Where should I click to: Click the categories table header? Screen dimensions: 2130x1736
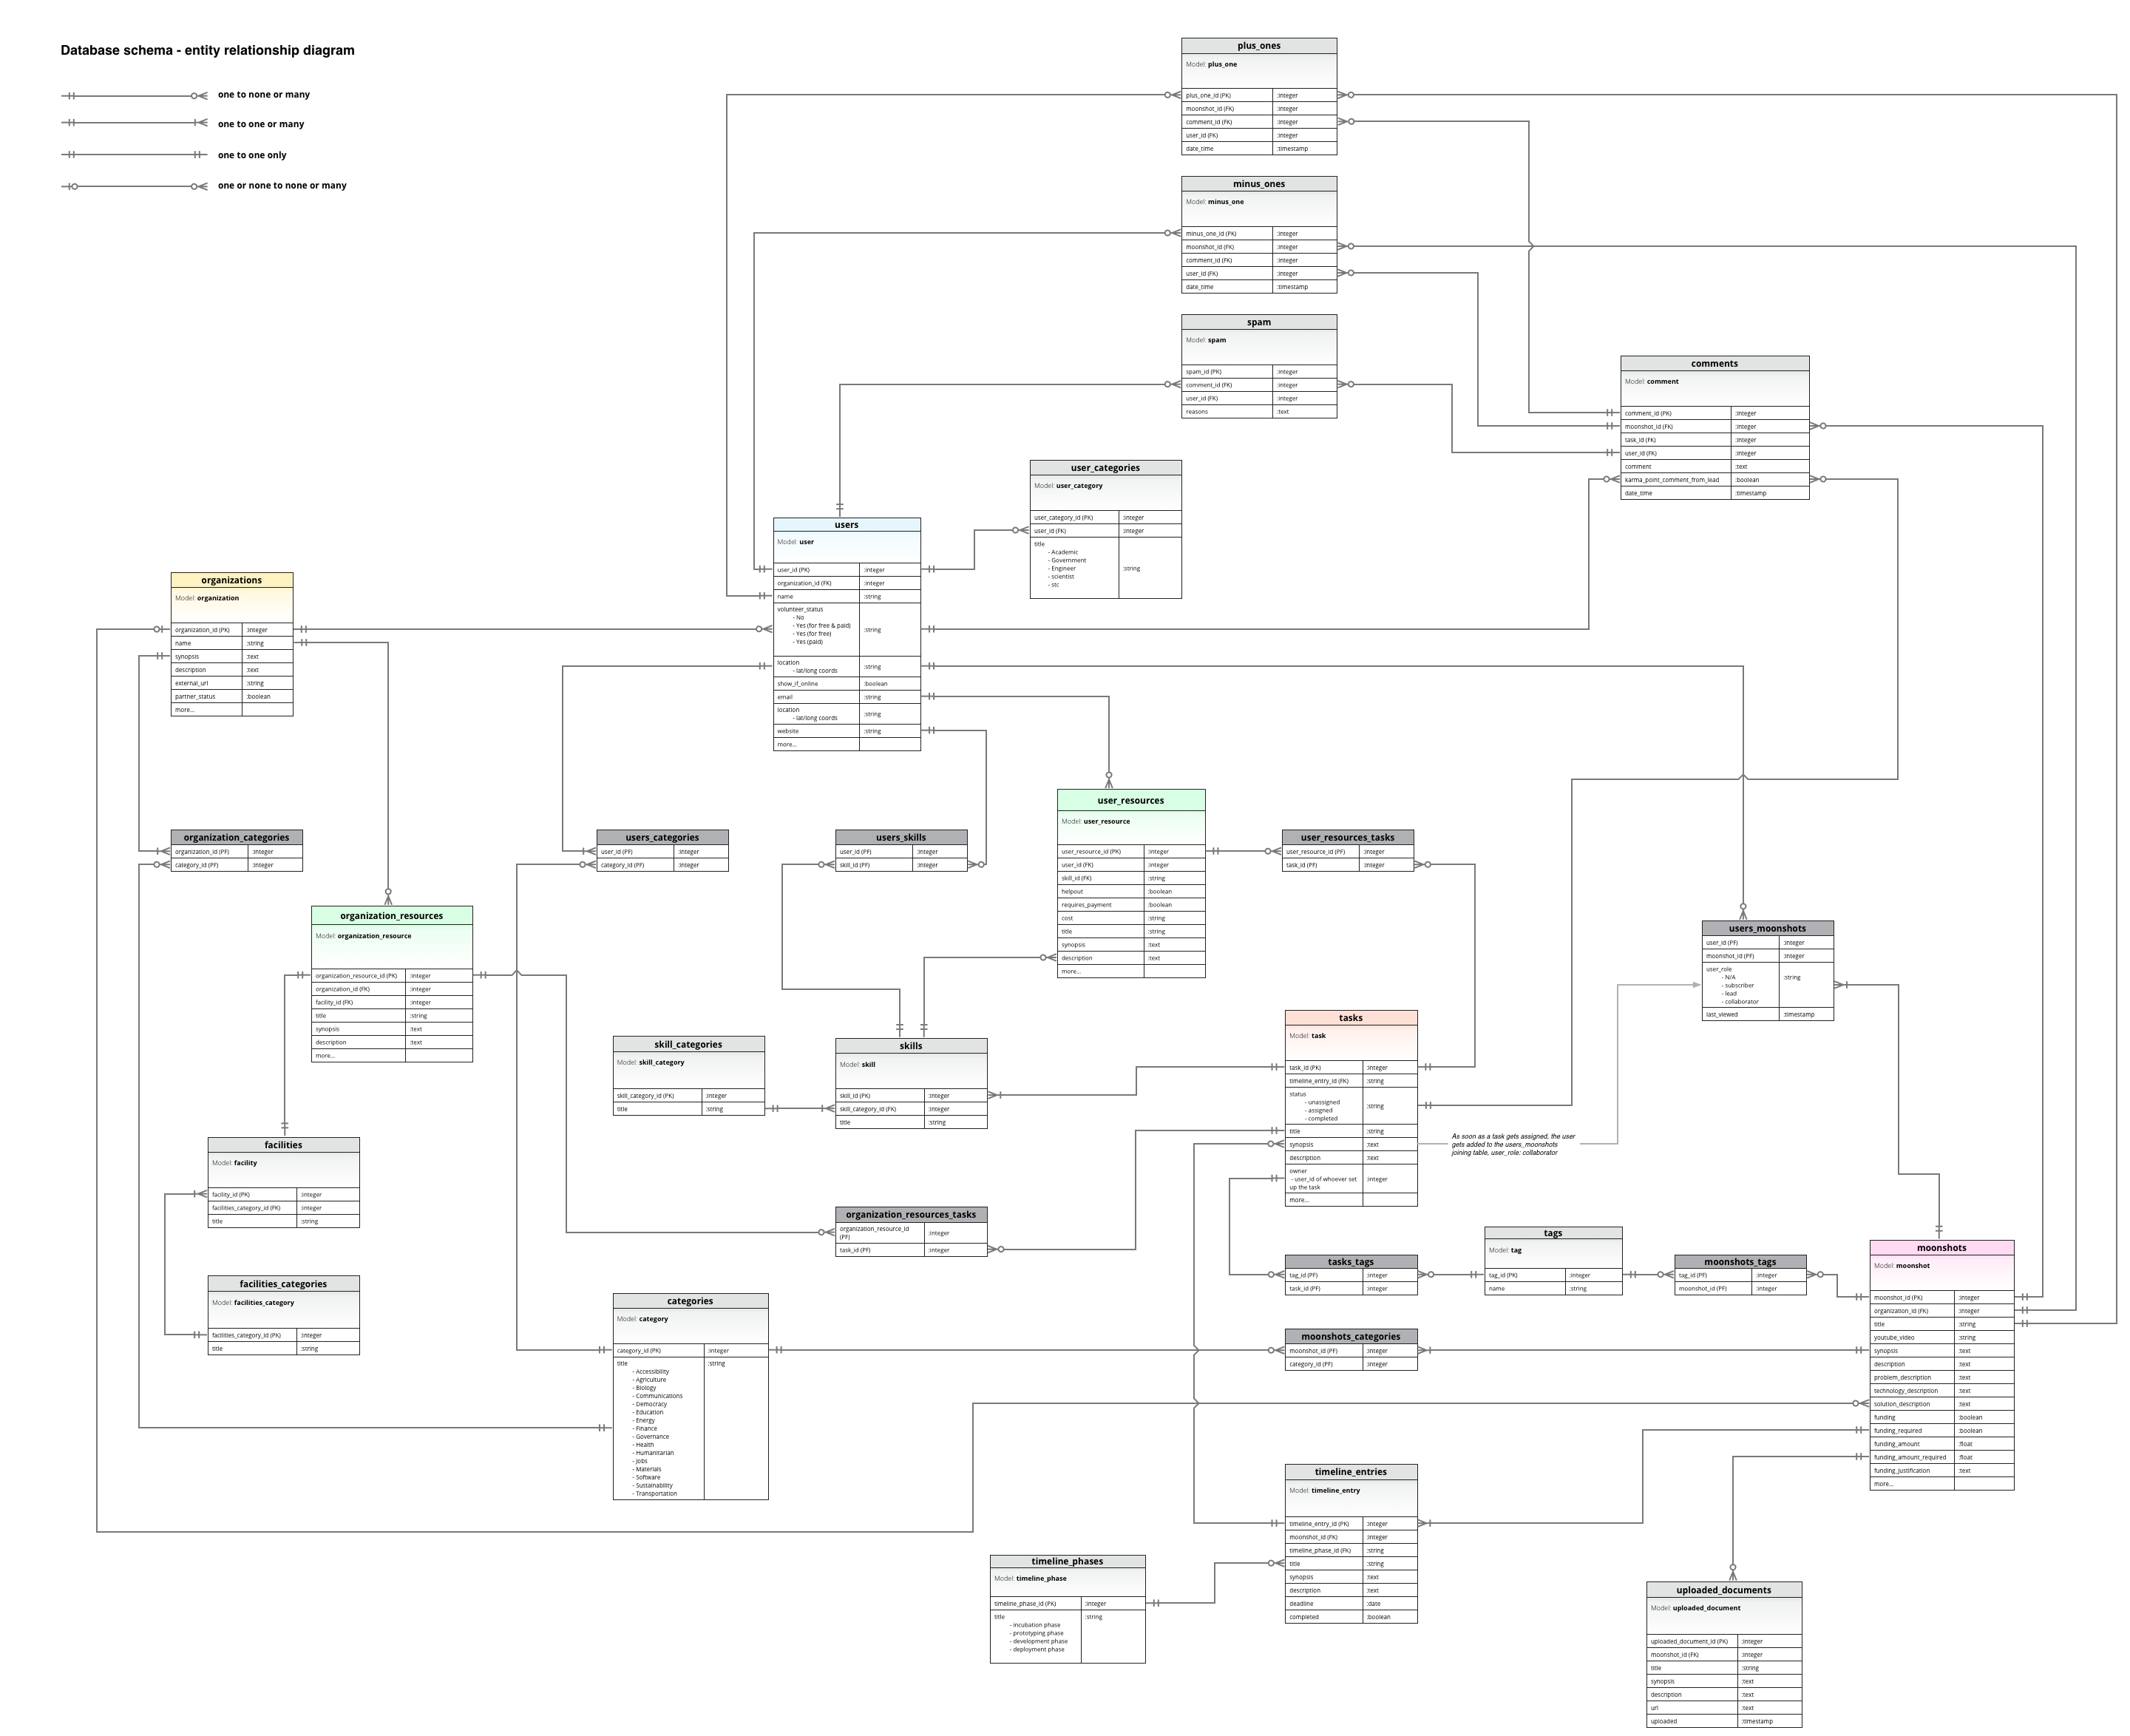690,1301
